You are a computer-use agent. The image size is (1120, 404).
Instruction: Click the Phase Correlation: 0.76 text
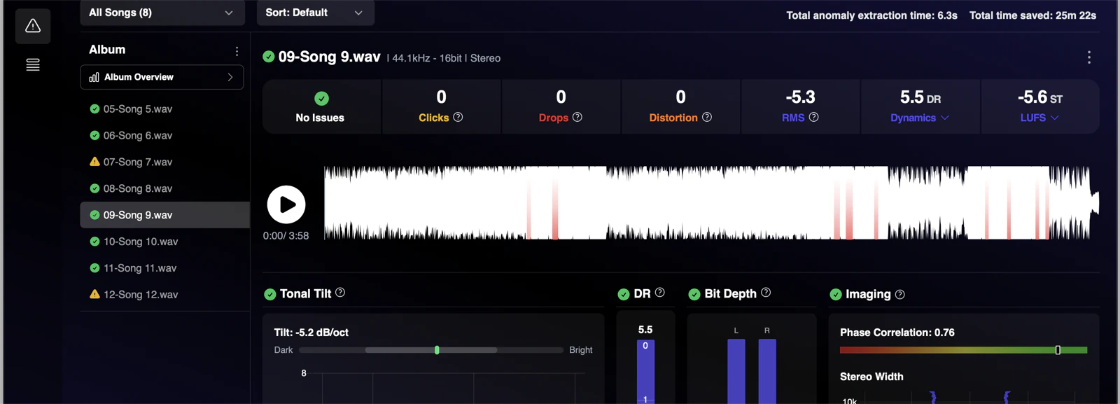point(897,333)
